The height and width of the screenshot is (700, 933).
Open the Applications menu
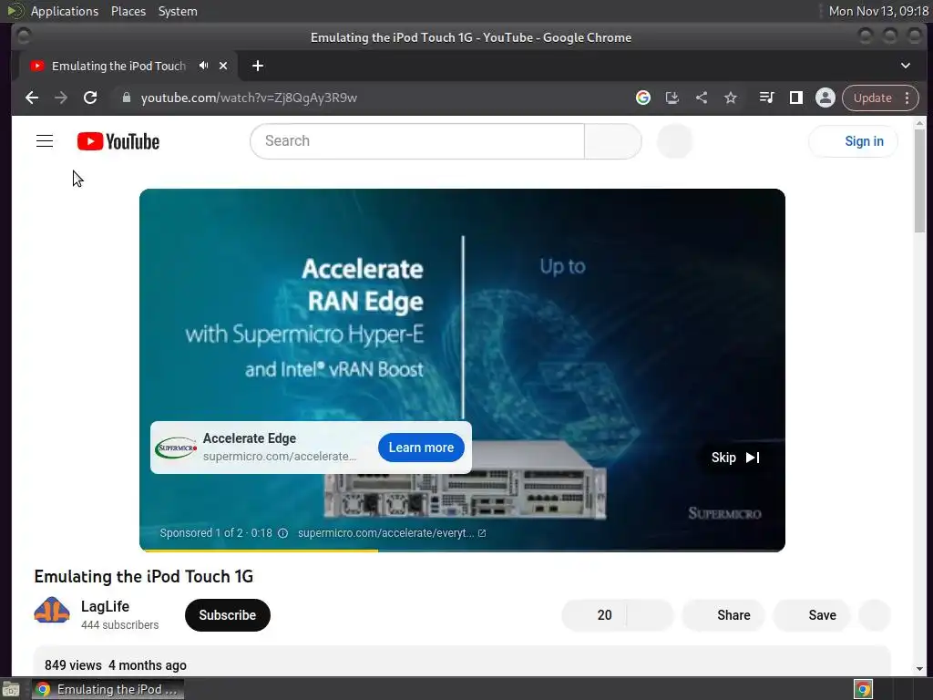coord(65,11)
